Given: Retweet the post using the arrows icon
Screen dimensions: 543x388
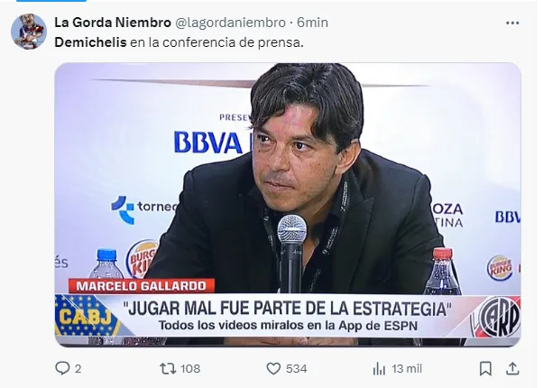Looking at the screenshot, I should coord(168,368).
